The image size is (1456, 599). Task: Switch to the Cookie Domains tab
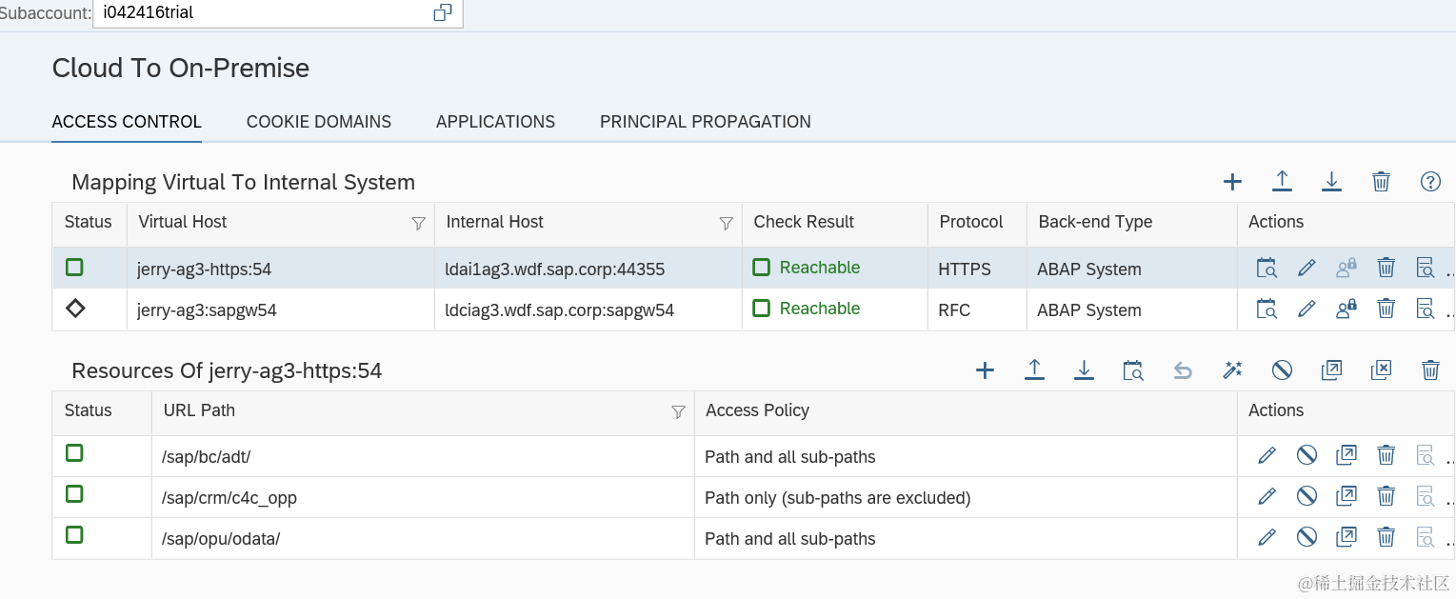pyautogui.click(x=318, y=122)
